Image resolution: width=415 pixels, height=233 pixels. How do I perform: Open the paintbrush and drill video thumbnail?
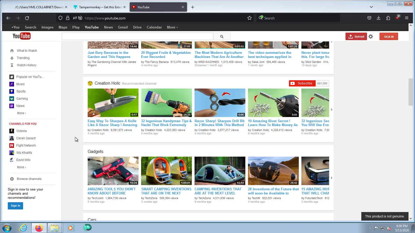tap(167, 103)
